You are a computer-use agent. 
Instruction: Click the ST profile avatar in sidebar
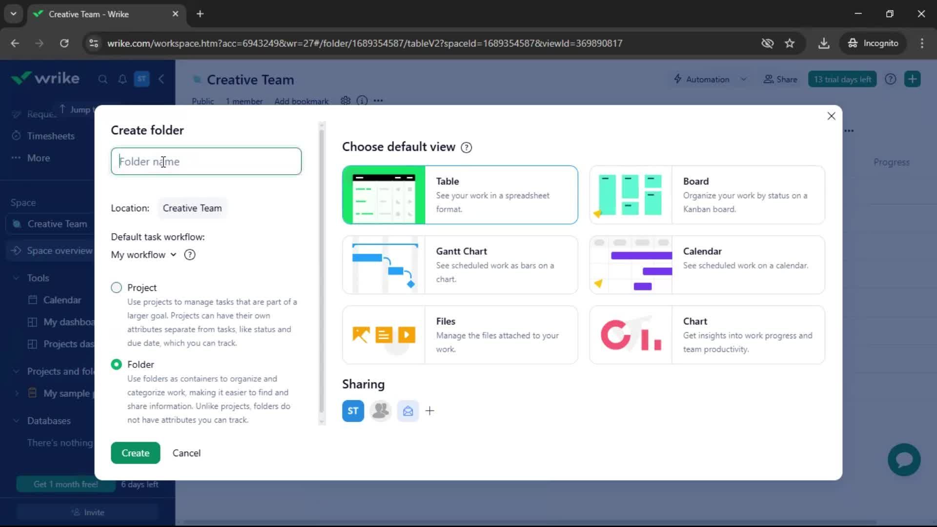(142, 79)
